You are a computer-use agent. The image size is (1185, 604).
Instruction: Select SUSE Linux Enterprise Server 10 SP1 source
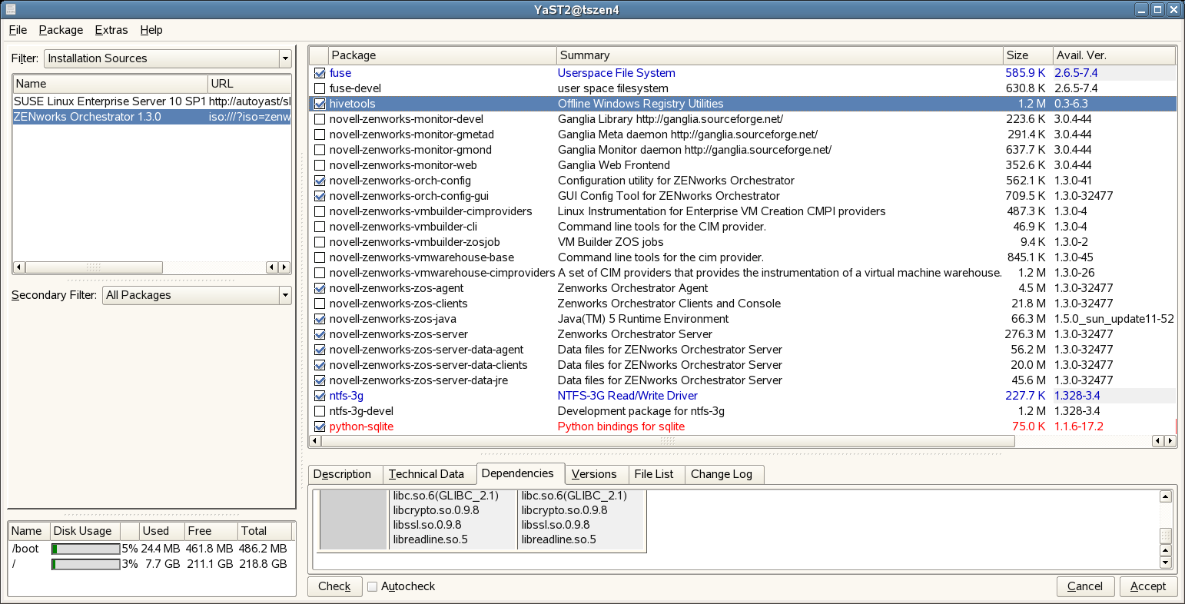110,101
